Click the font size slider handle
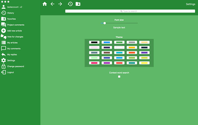Screen dimensions: 198x125 (105, 23)
